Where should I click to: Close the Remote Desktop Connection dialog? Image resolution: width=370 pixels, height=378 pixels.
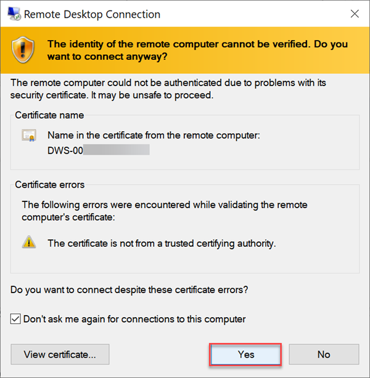[355, 14]
